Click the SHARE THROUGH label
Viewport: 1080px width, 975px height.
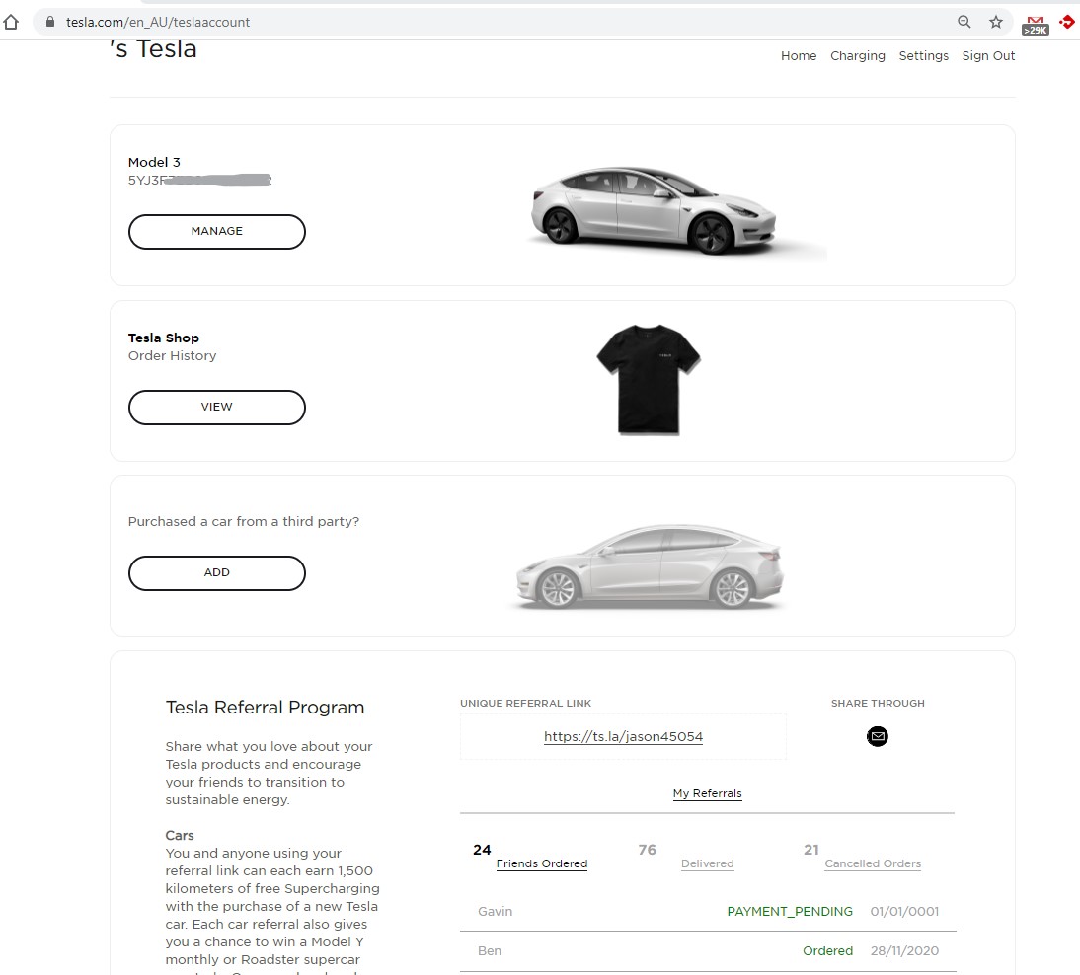coord(878,703)
